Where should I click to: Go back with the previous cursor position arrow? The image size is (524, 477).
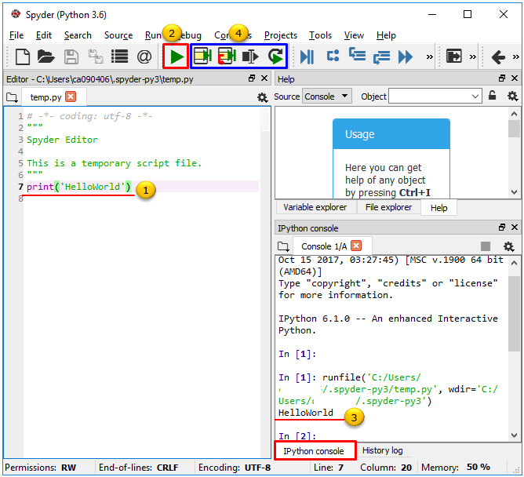coord(498,56)
